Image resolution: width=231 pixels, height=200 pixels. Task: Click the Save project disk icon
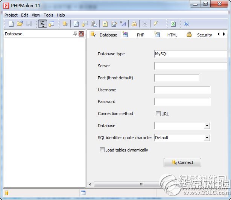pyautogui.click(x=29, y=24)
